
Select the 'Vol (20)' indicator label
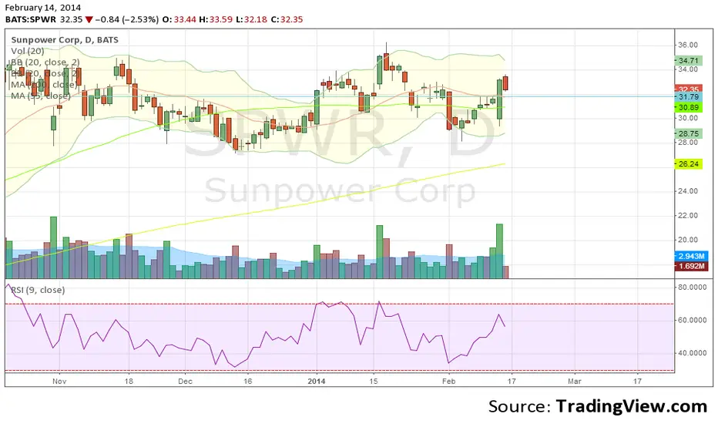(x=28, y=51)
